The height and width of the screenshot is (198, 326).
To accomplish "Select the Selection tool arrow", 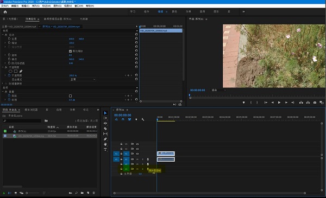I will (x=105, y=113).
